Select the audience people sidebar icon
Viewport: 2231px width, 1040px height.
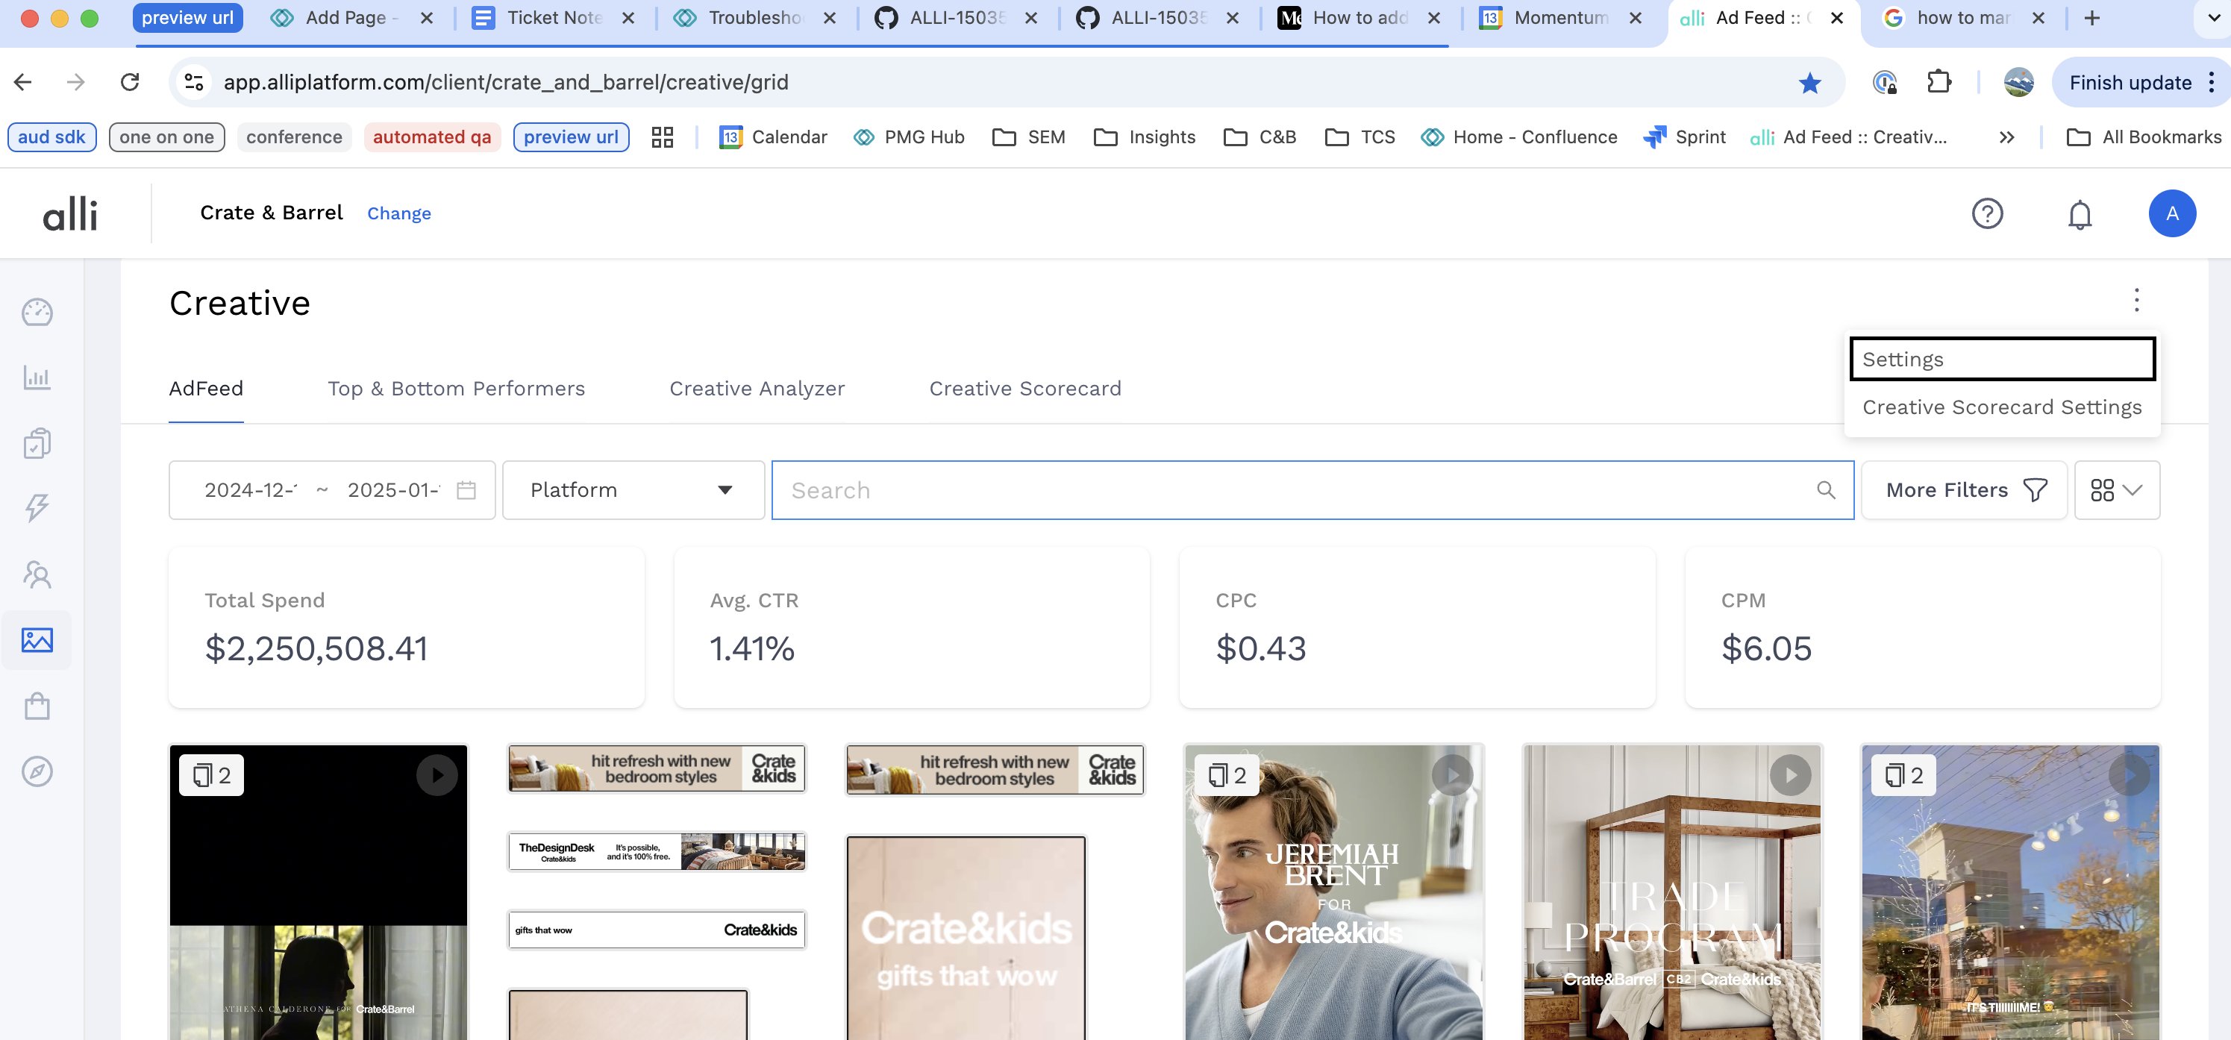(37, 574)
